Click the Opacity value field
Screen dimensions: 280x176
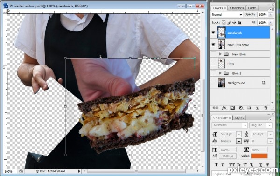pos(263,14)
